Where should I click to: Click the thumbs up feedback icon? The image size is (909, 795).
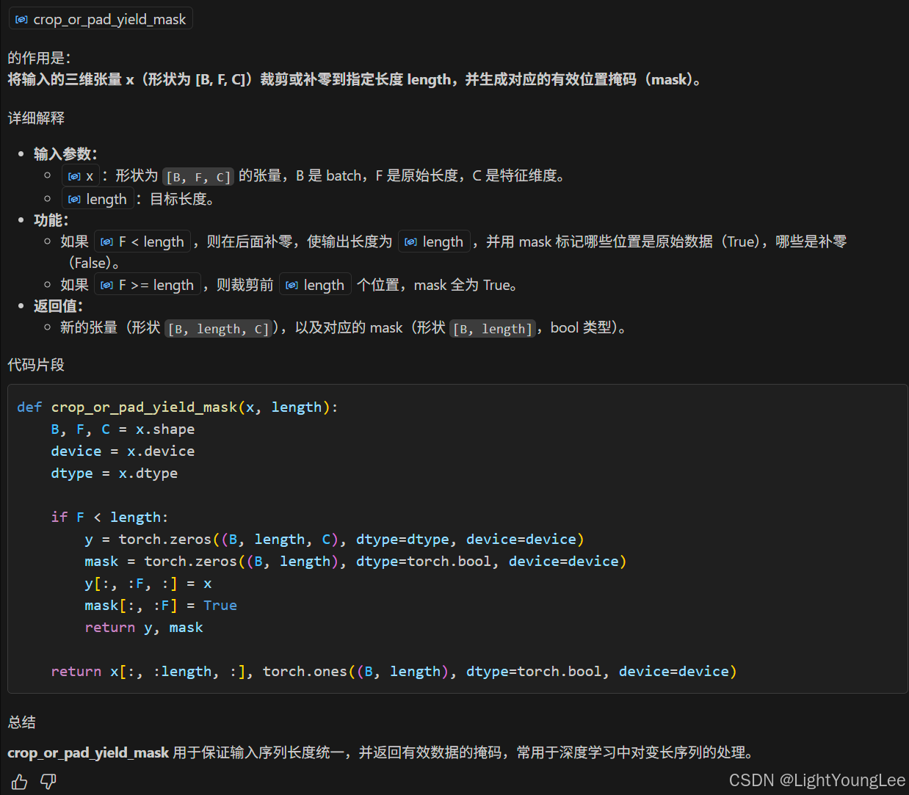[x=20, y=782]
